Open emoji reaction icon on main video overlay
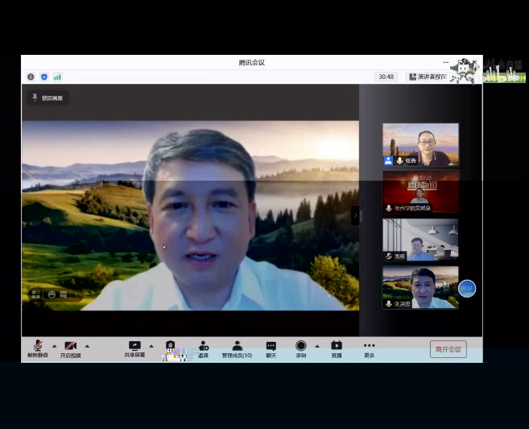 click(52, 294)
